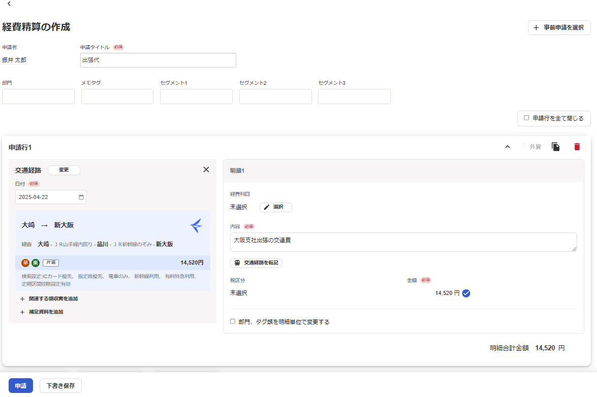Delete 申請行1 with the red trash icon
The width and height of the screenshot is (597, 397).
[x=577, y=147]
